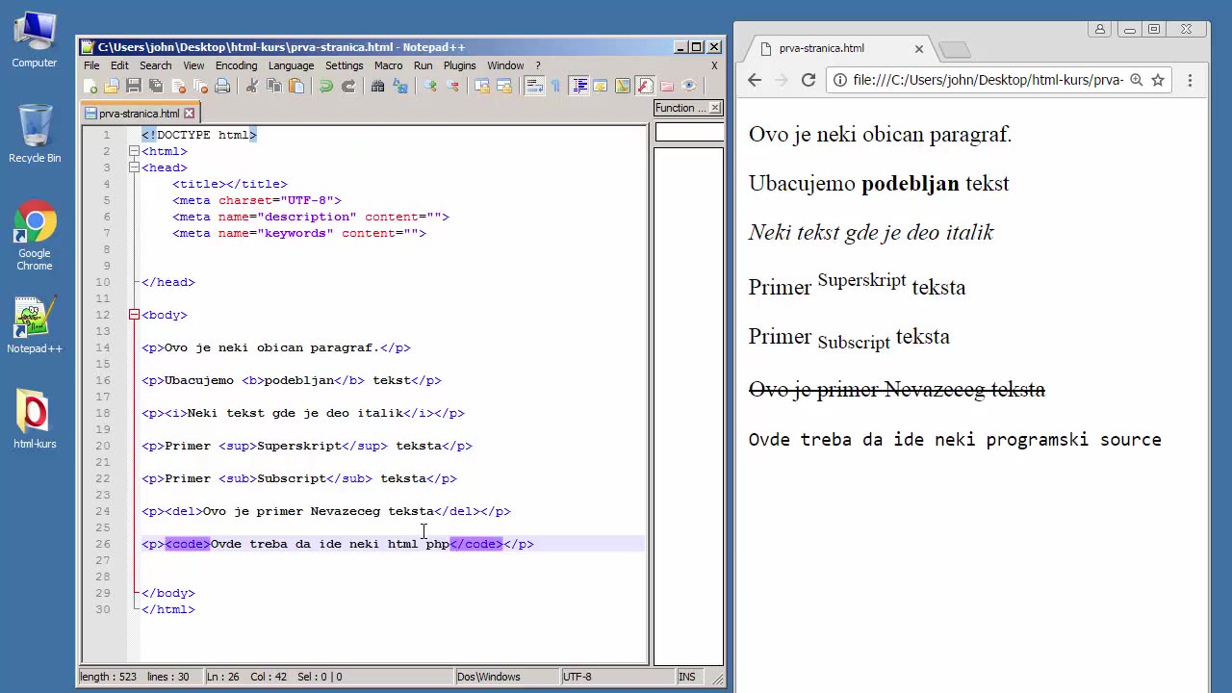Click the Print toolbar icon

tap(222, 86)
